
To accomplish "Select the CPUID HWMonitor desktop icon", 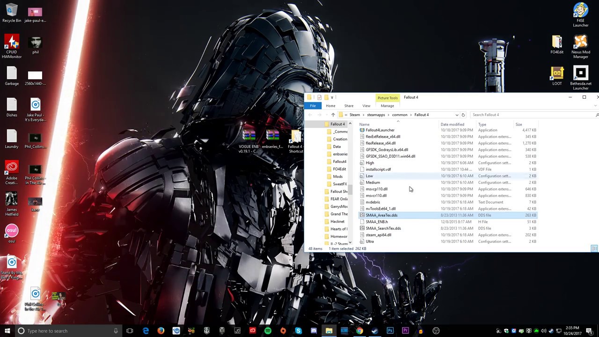I will [12, 46].
